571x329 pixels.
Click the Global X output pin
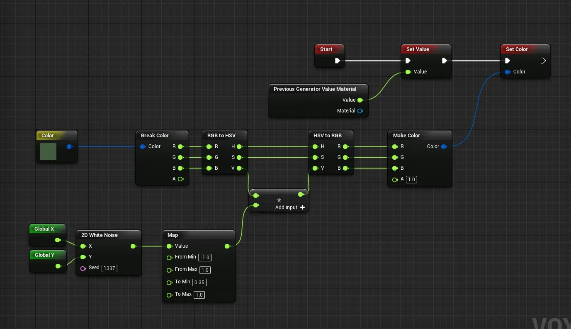(x=58, y=240)
